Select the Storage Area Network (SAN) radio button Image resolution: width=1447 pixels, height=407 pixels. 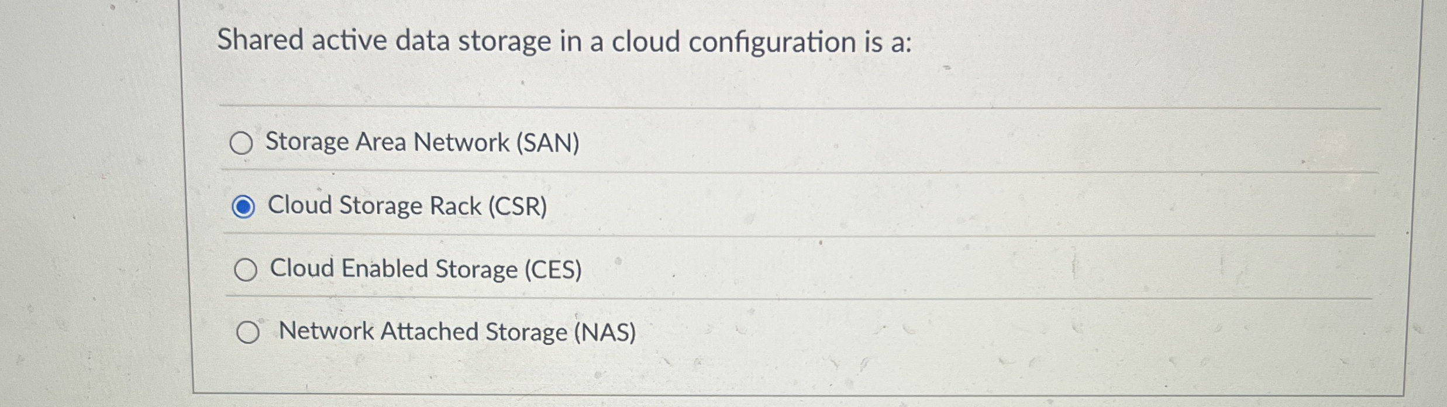(243, 142)
